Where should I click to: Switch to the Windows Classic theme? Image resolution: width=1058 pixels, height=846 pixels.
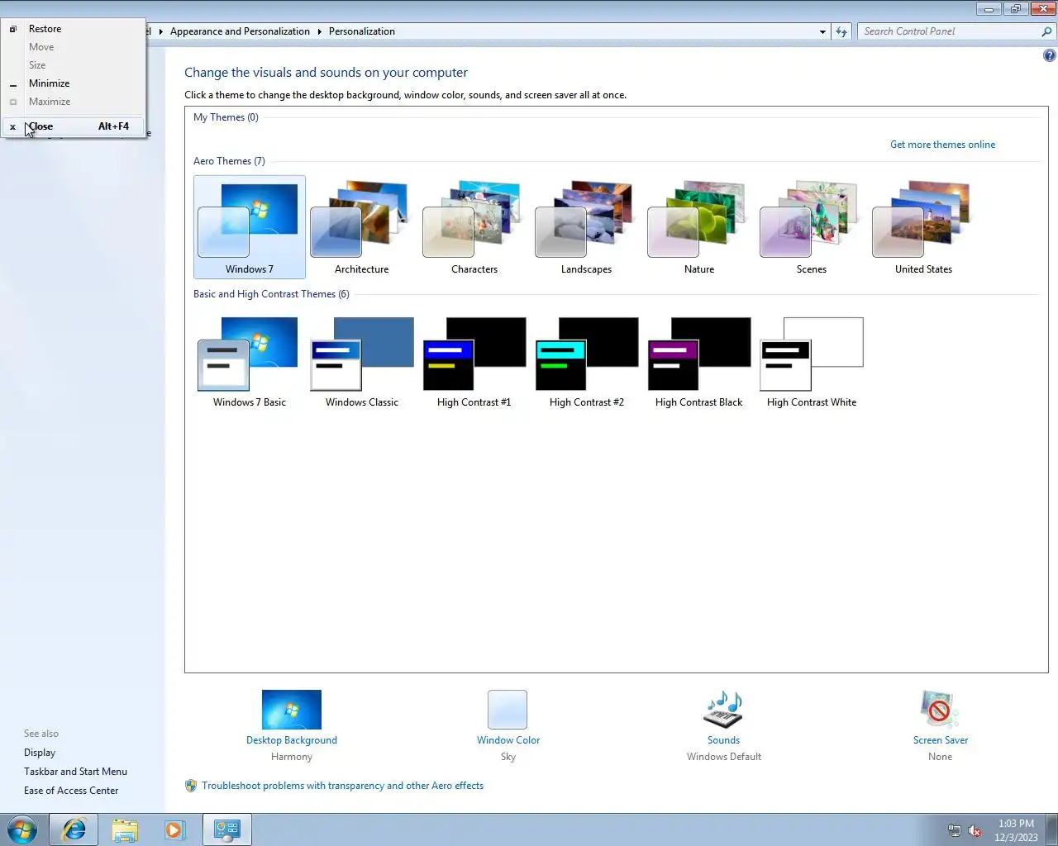coord(361,362)
